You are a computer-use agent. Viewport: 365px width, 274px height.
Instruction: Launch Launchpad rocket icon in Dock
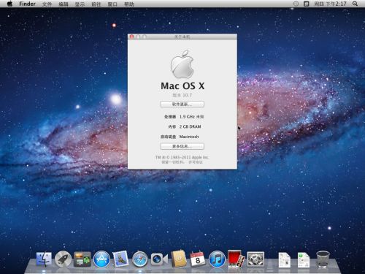[x=63, y=259]
